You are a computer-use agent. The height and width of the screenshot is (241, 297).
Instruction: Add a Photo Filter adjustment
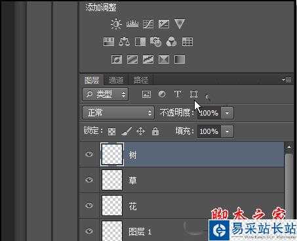pos(155,41)
